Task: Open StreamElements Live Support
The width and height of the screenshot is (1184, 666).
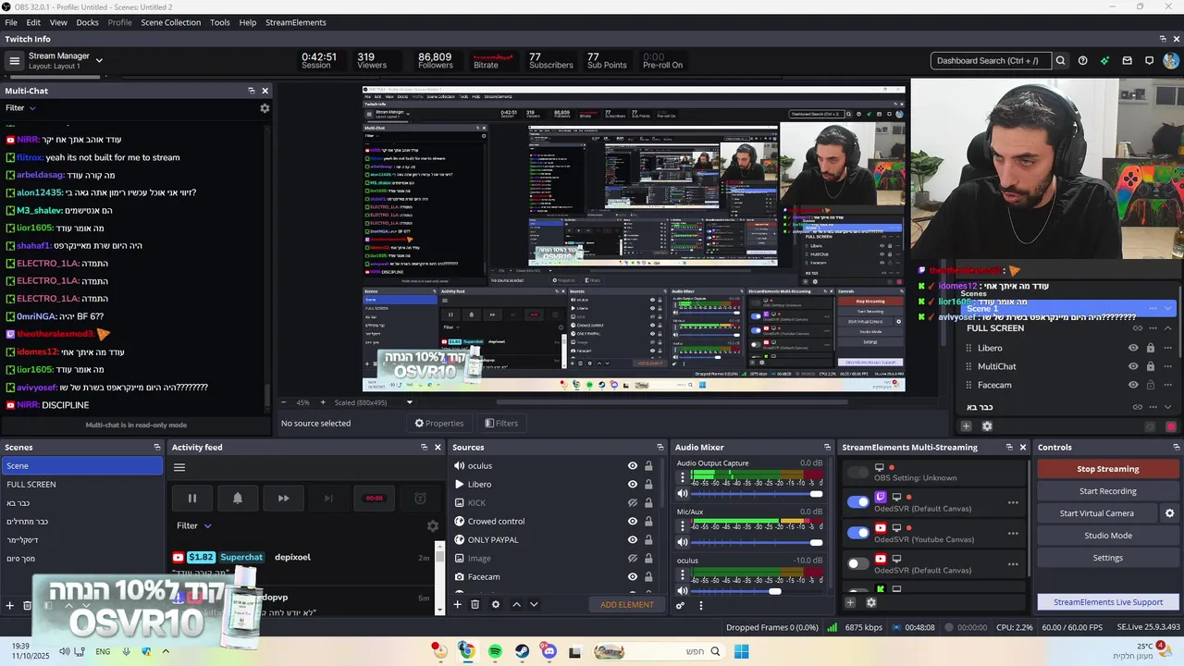Action: coord(1107,602)
